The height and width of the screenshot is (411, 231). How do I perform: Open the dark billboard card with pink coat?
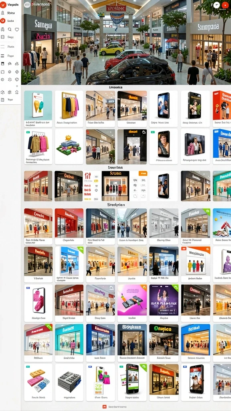pos(195,146)
